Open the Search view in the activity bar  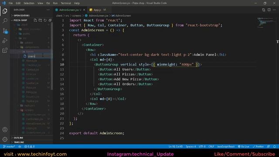pos(5,20)
